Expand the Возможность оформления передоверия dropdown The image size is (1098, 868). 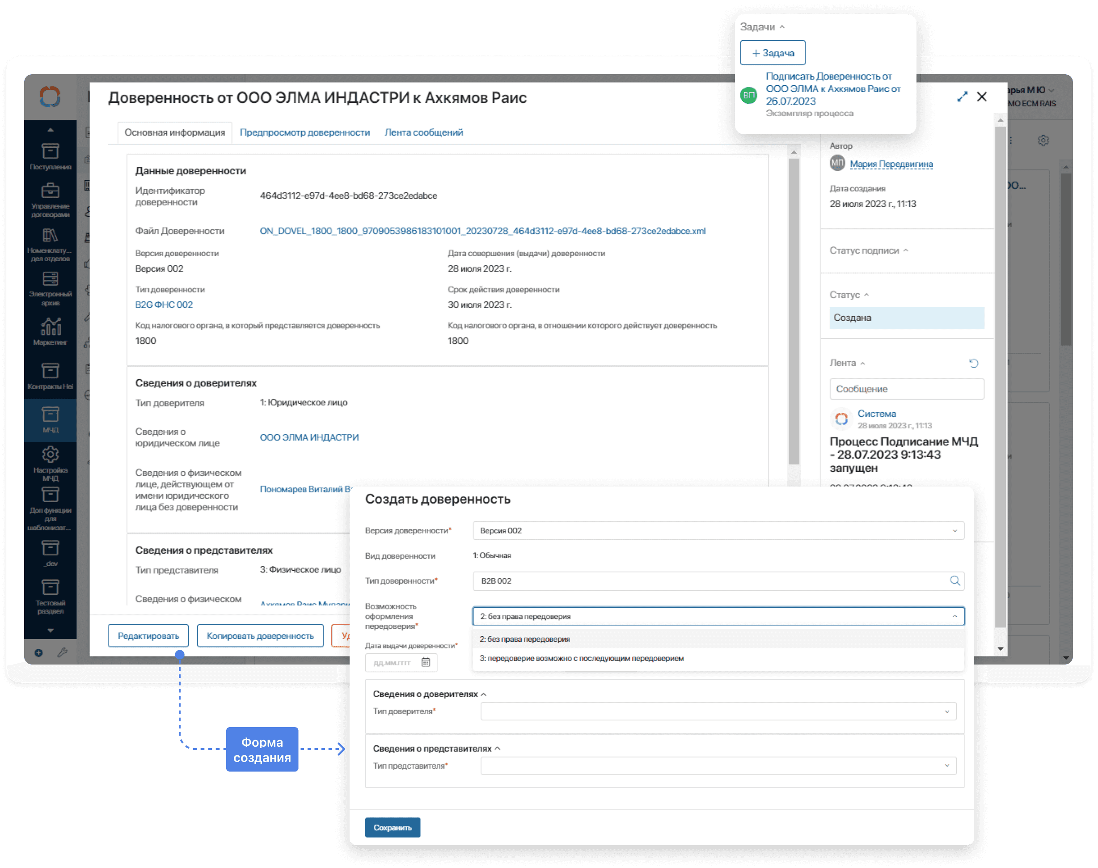tap(955, 616)
